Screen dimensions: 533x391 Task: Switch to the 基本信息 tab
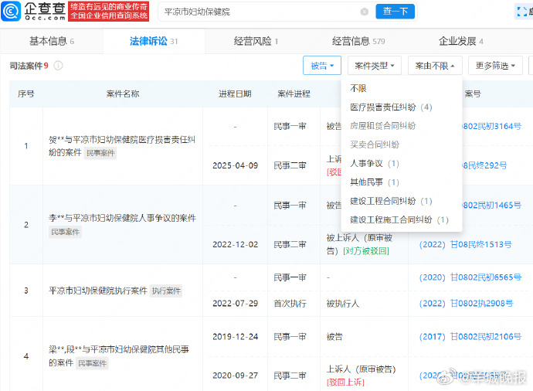[52, 41]
